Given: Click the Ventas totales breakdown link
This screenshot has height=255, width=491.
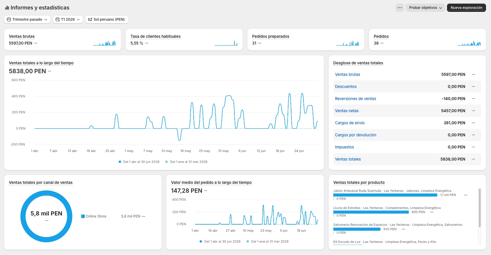Looking at the screenshot, I should pyautogui.click(x=348, y=159).
